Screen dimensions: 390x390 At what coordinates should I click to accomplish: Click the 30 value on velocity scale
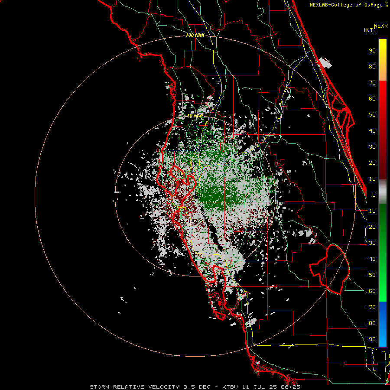click(x=372, y=147)
